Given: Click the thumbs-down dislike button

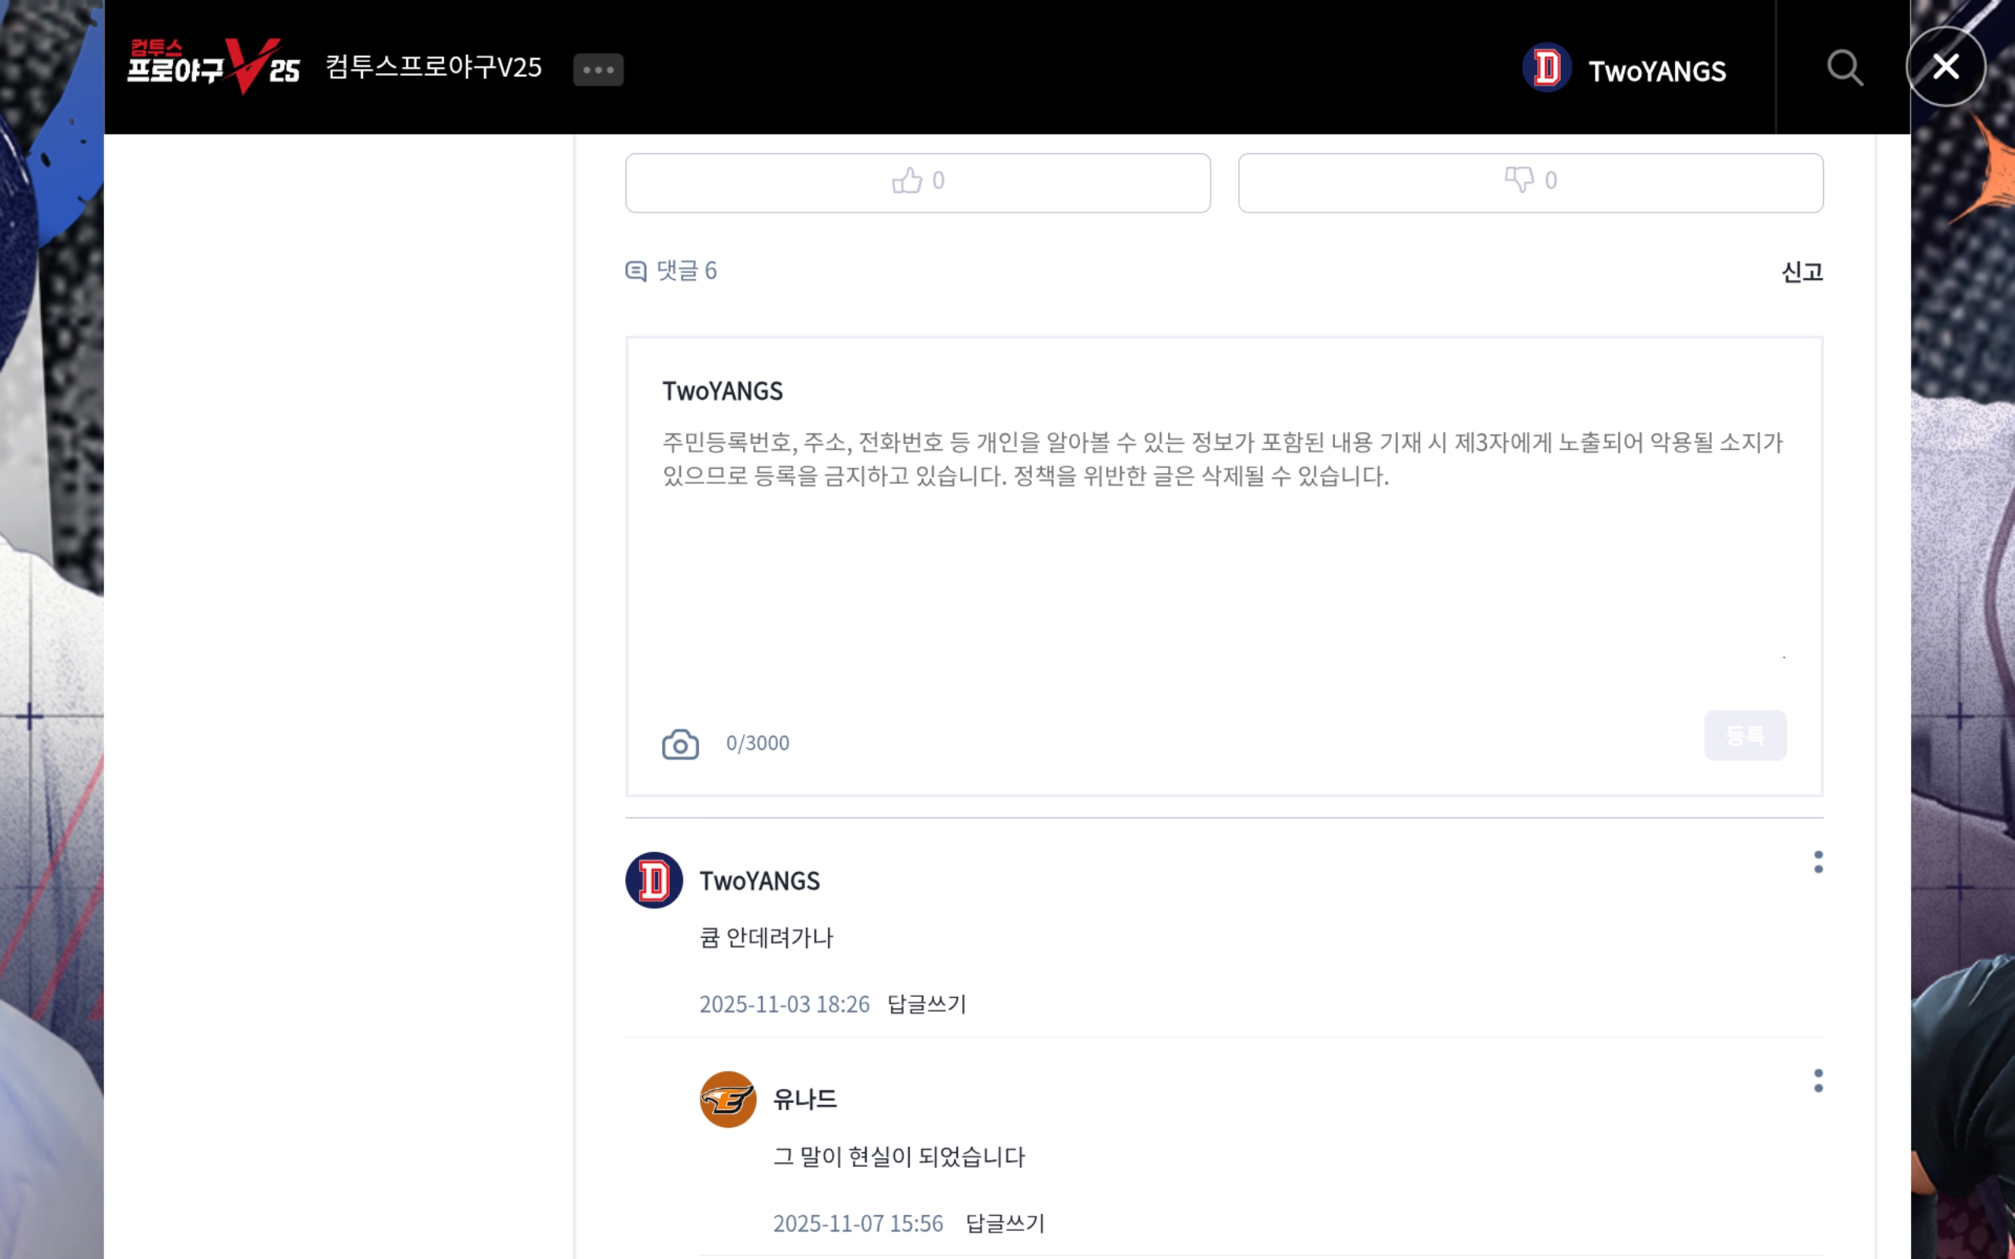Looking at the screenshot, I should tap(1529, 182).
